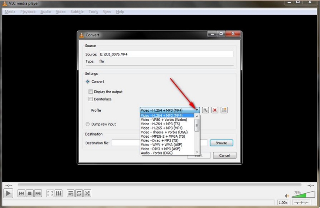The width and height of the screenshot is (320, 208).
Task: Click the playback seek bar
Action: (160, 185)
